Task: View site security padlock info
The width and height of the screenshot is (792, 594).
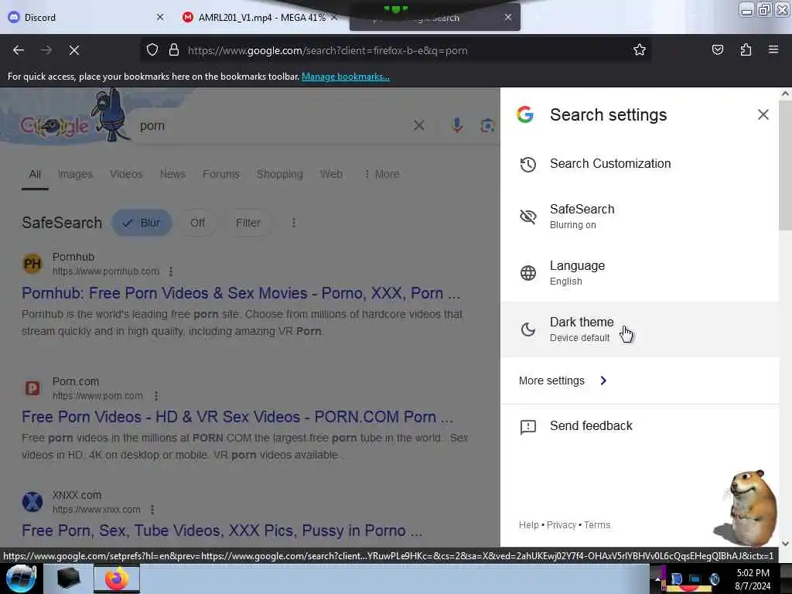Action: tap(174, 50)
